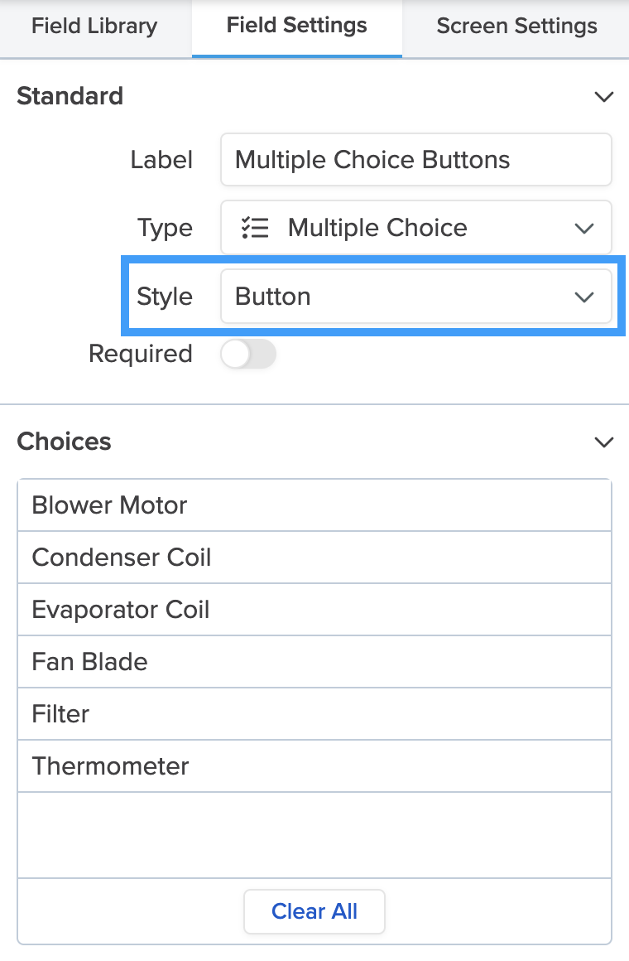This screenshot has width=629, height=961.
Task: Click the empty row below Thermometer
Action: pos(314,834)
